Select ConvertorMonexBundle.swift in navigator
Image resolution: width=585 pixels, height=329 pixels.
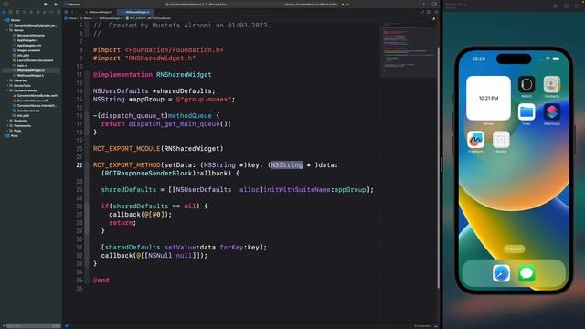(37, 95)
